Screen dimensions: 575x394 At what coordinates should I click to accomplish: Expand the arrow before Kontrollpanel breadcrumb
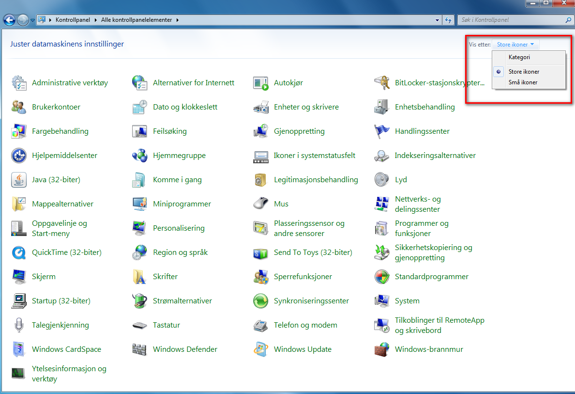tap(50, 20)
